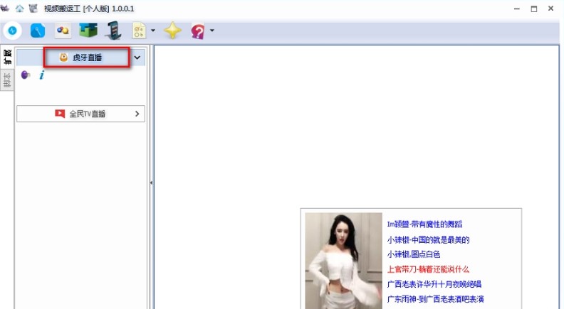This screenshot has width=564, height=309.
Task: Open dropdown arrow beside help icon
Action: coord(211,31)
